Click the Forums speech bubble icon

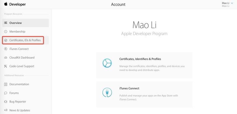pos(6,93)
